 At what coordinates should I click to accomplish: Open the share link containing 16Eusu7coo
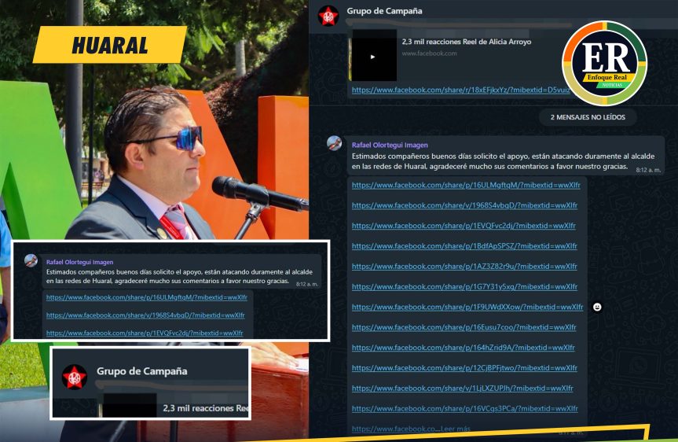coord(464,327)
